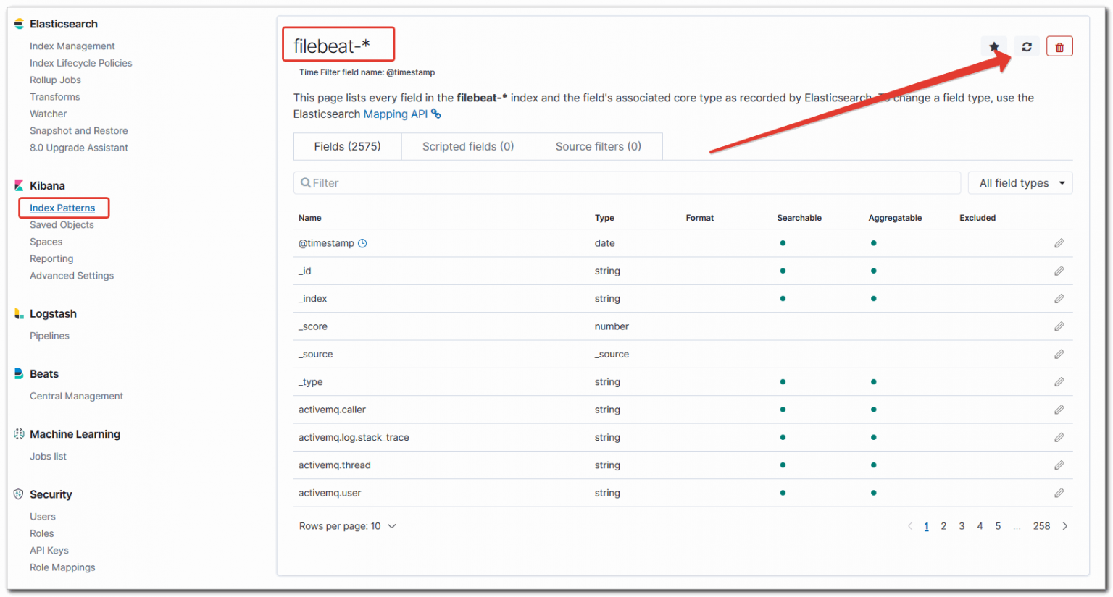This screenshot has height=597, width=1113.
Task: Click the 'date' type for @timestamp
Action: tap(604, 243)
